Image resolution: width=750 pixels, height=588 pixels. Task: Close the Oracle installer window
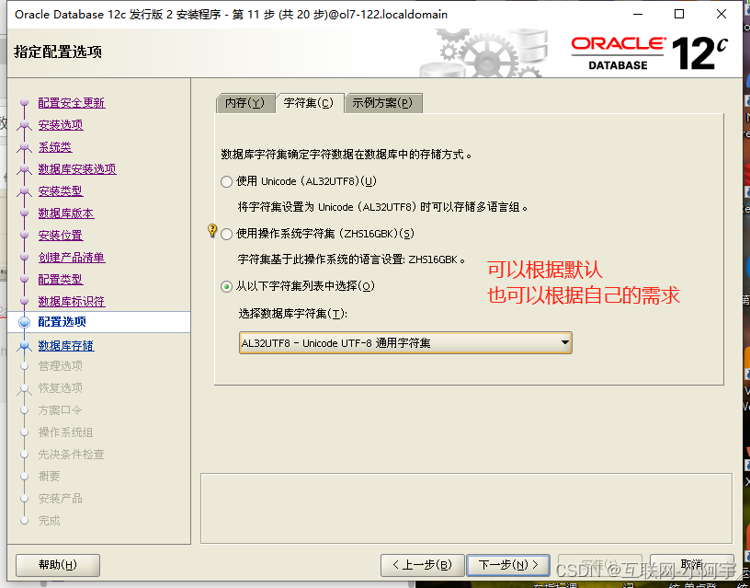[722, 15]
